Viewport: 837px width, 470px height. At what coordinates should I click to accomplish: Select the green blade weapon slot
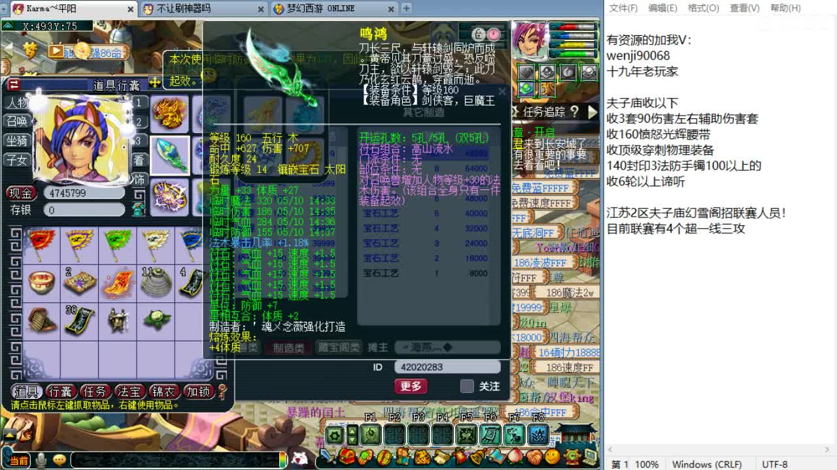[x=170, y=155]
